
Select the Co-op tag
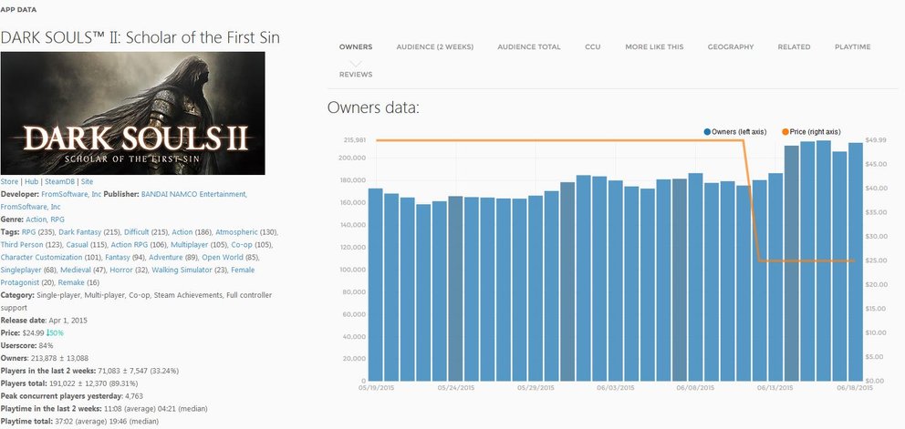click(x=242, y=245)
